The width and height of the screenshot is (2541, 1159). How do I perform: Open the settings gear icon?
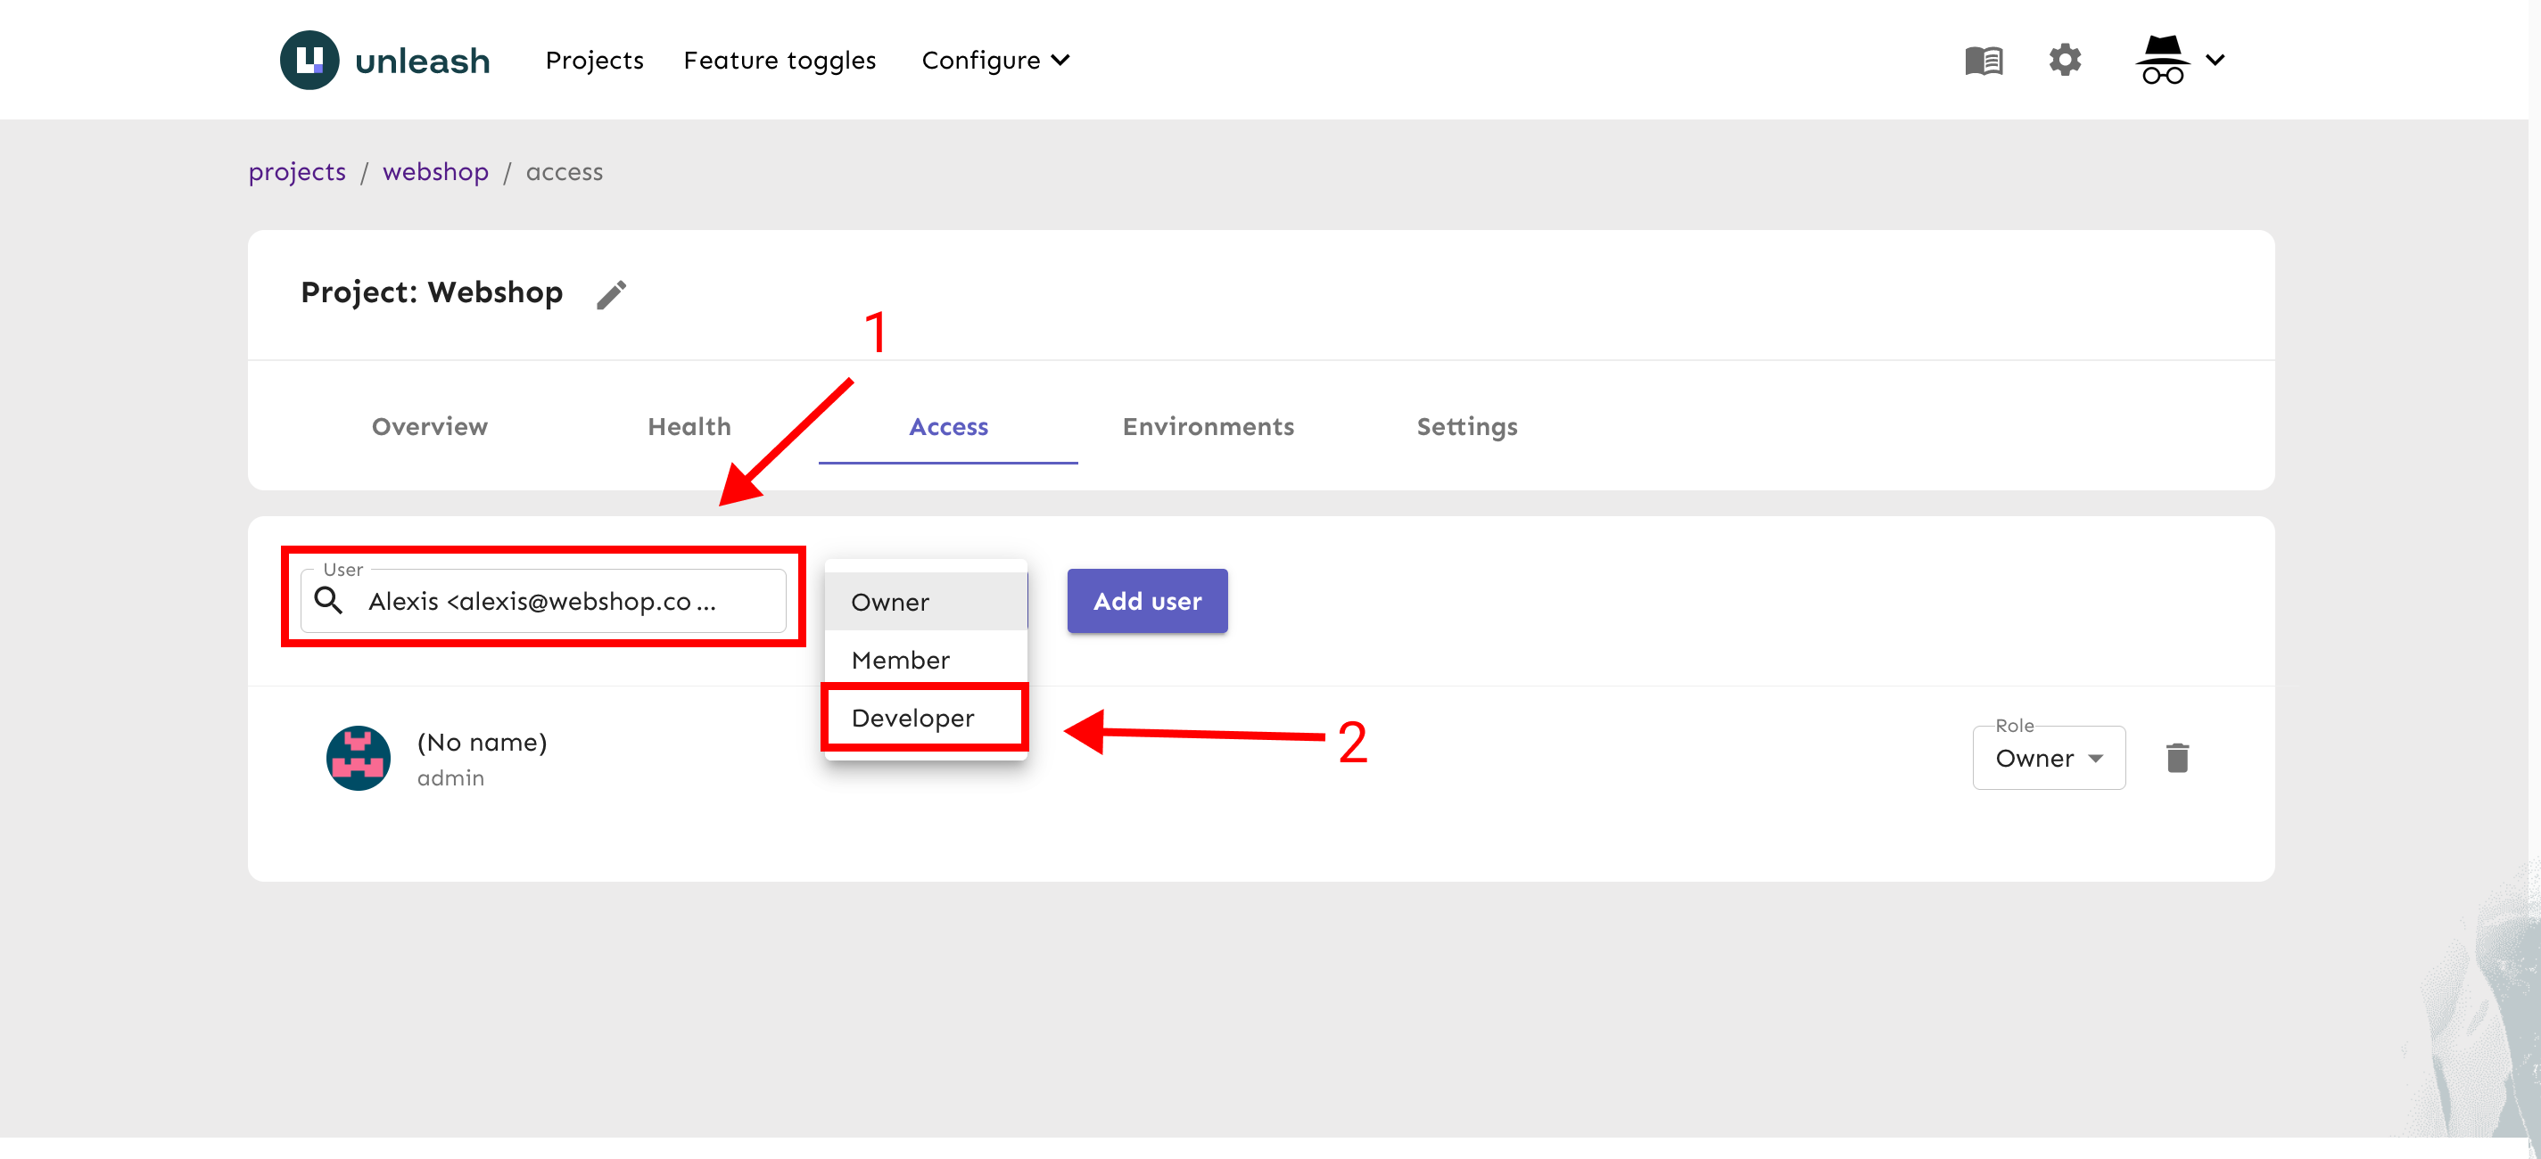2065,60
